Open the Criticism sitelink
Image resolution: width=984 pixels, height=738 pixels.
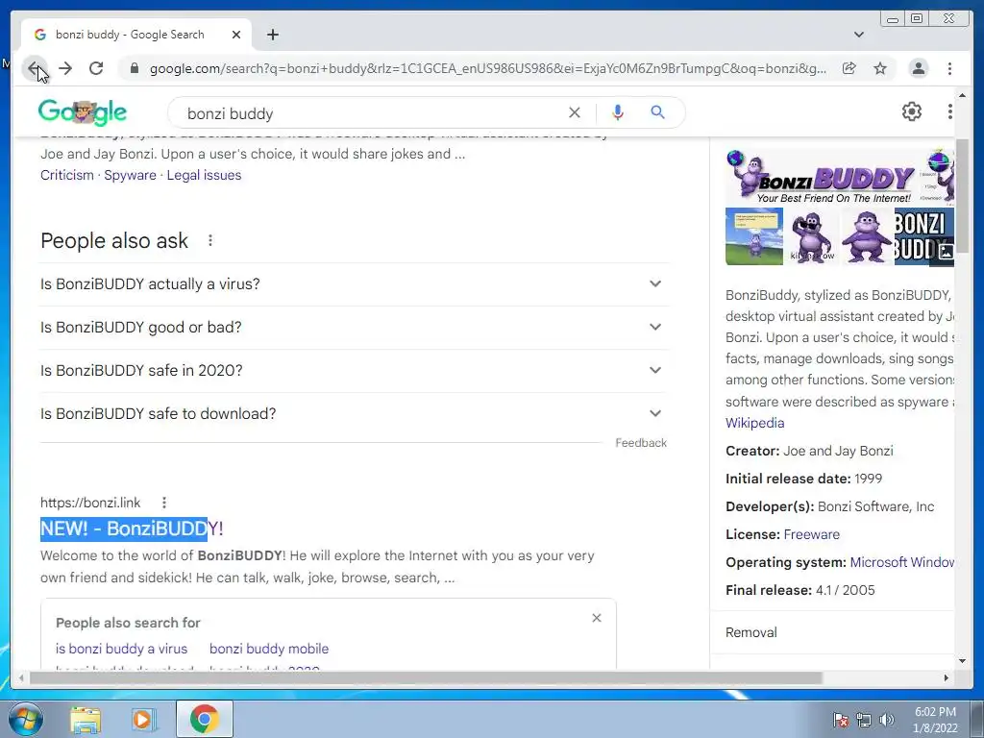coord(67,175)
